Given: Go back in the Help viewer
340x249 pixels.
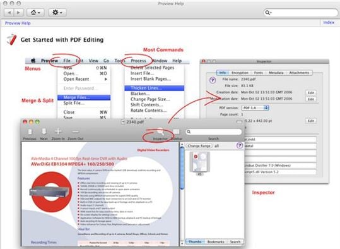Looking at the screenshot, I should (9, 13).
